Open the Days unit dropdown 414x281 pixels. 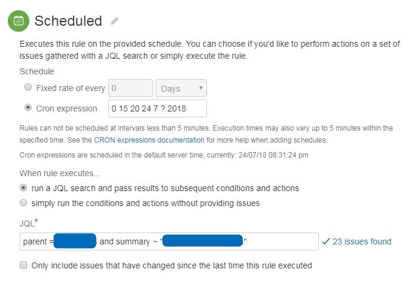[181, 88]
